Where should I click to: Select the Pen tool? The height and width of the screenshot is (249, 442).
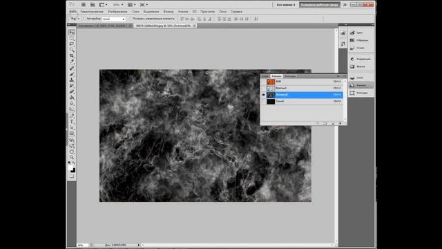[x=72, y=116]
